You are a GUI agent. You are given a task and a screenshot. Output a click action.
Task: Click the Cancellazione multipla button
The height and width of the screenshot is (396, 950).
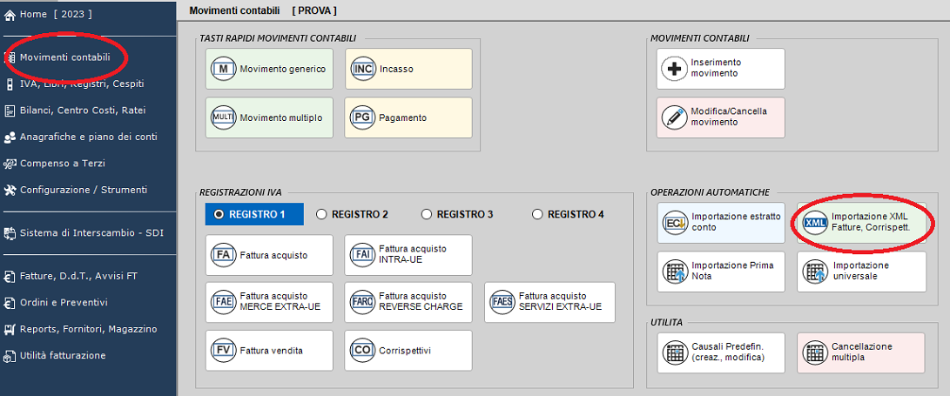(860, 352)
